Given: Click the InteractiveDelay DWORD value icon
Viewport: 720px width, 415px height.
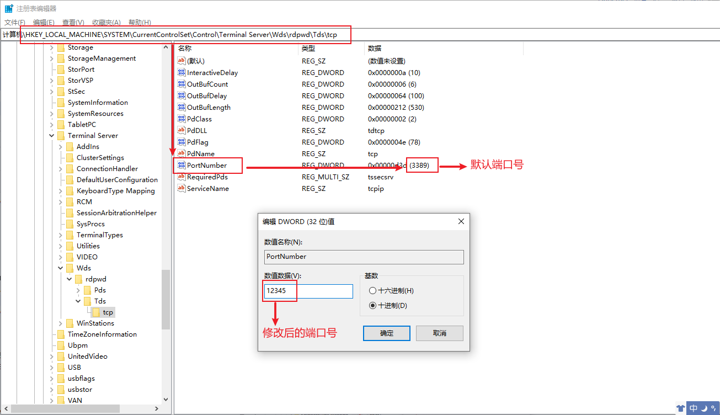Looking at the screenshot, I should point(182,72).
